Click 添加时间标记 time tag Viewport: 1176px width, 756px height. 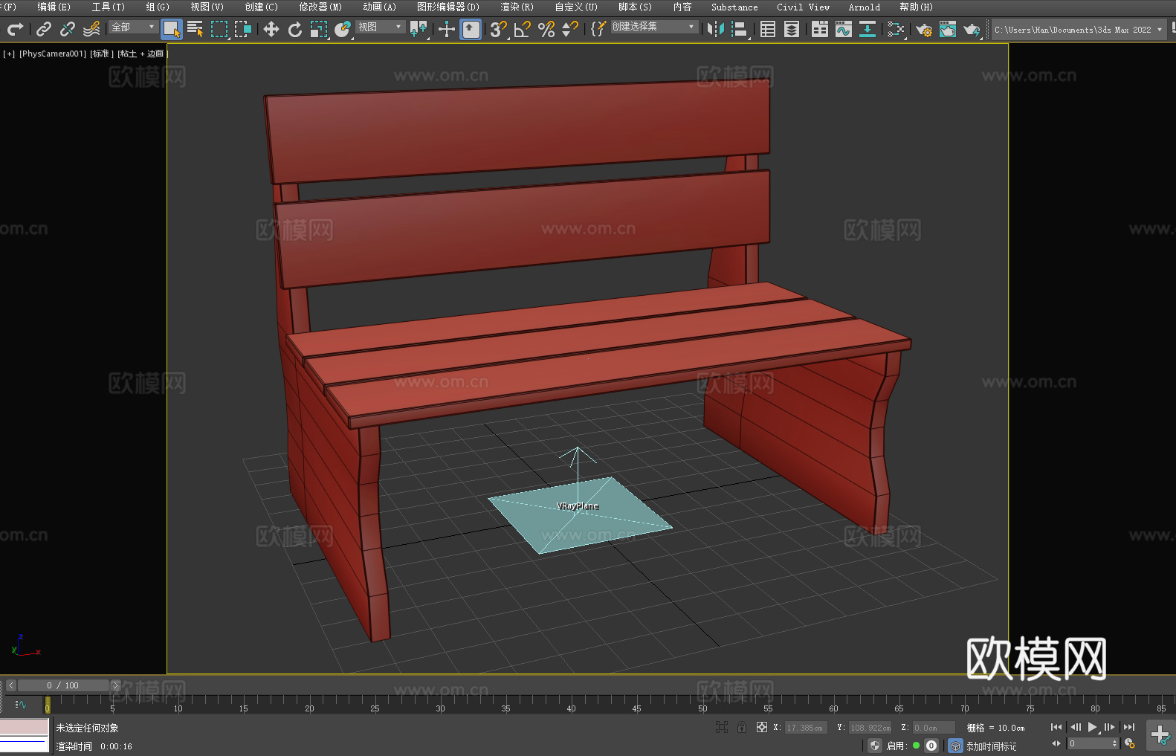(991, 746)
